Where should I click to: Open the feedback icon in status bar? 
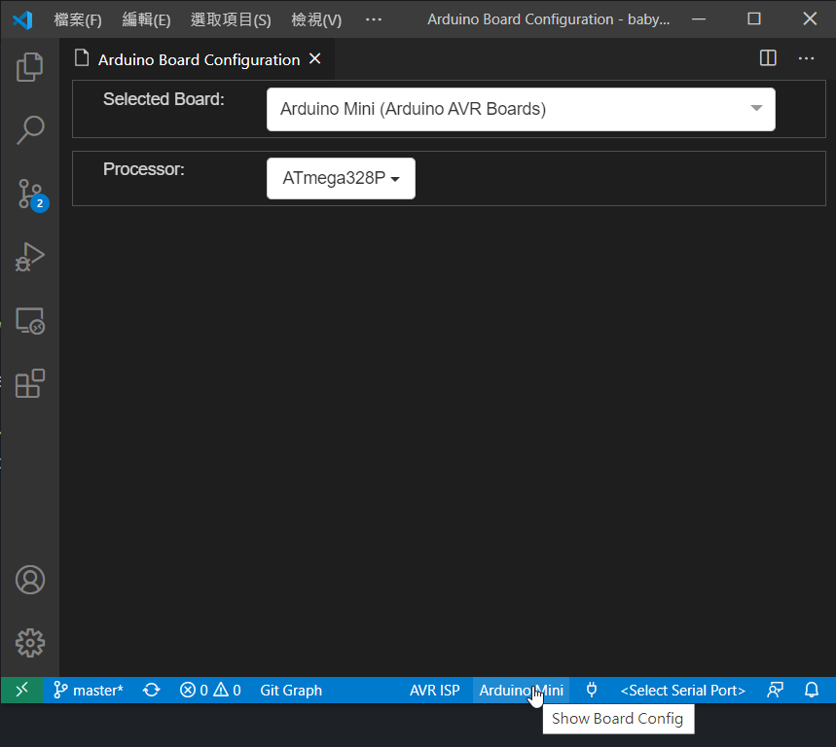pyautogui.click(x=775, y=690)
